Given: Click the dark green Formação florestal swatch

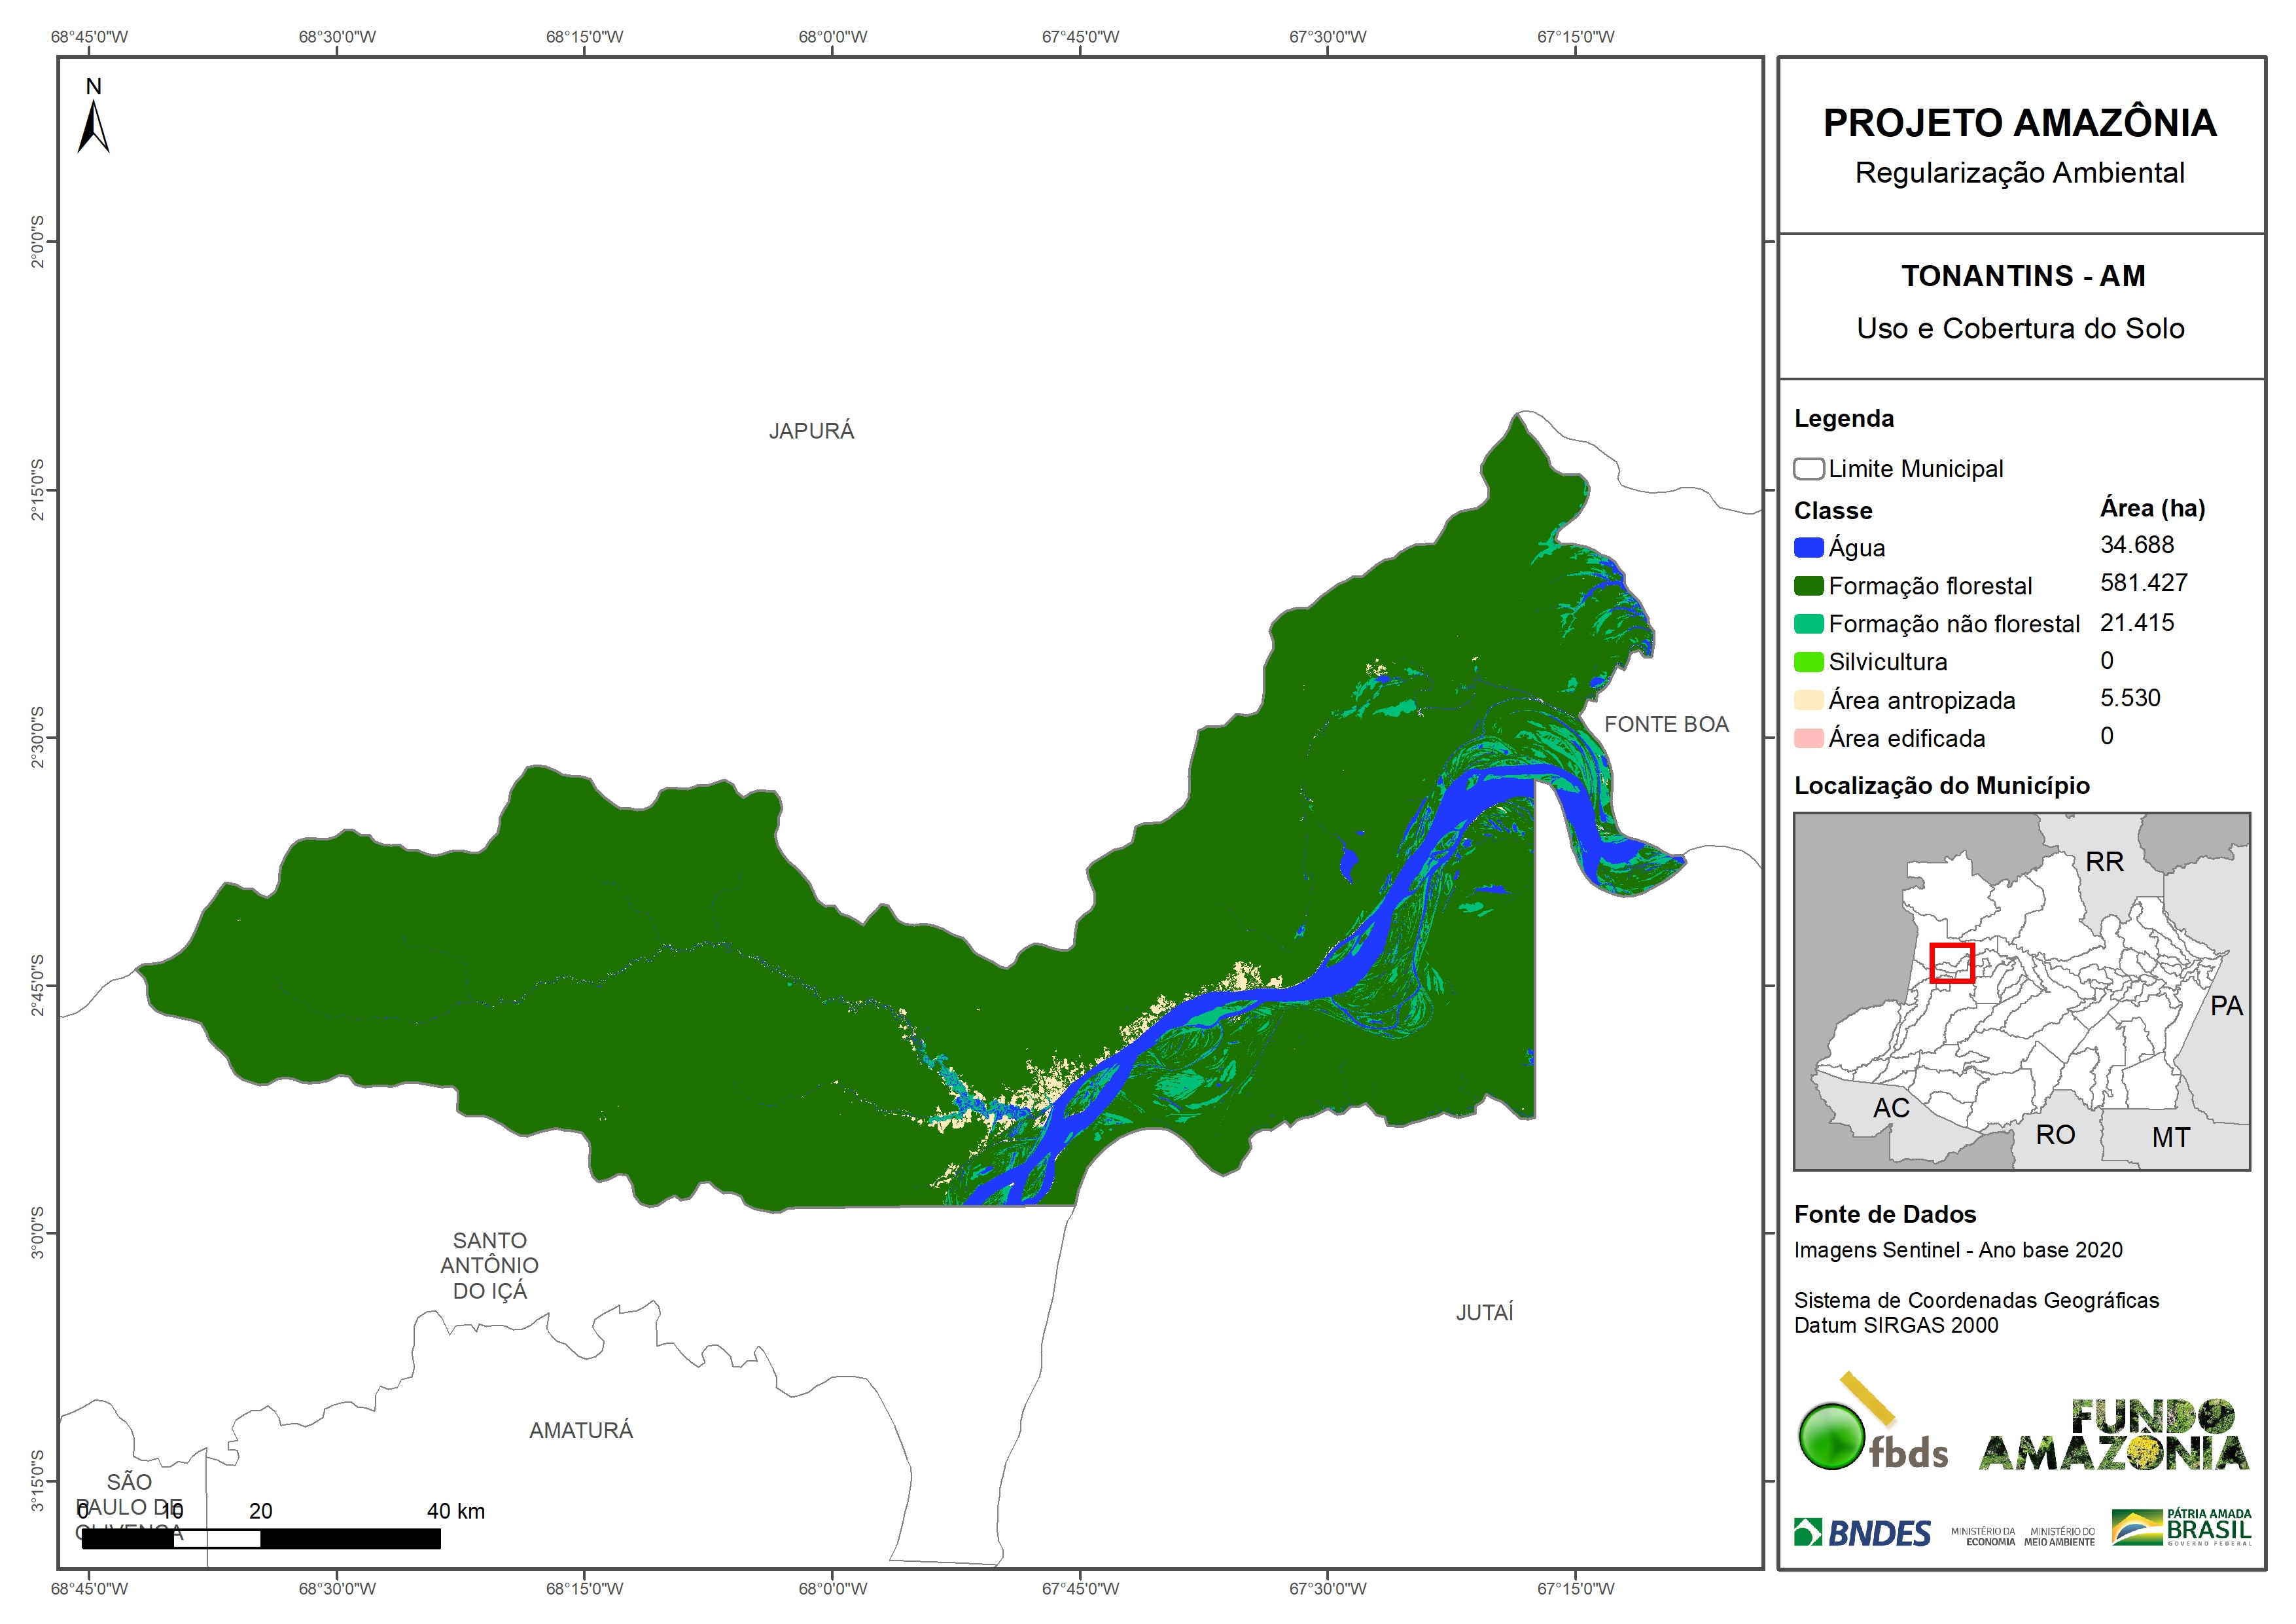Looking at the screenshot, I should click(x=1808, y=585).
